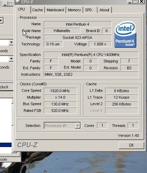Click the L1 Trace value '12 Kuops'
This screenshot has width=147, height=173.
[121, 97]
